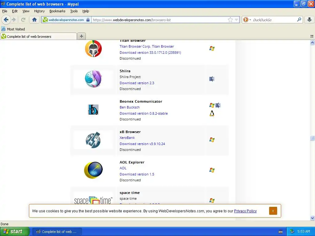Click the system tray network icon
This screenshot has height=236, width=315.
[x=292, y=231]
